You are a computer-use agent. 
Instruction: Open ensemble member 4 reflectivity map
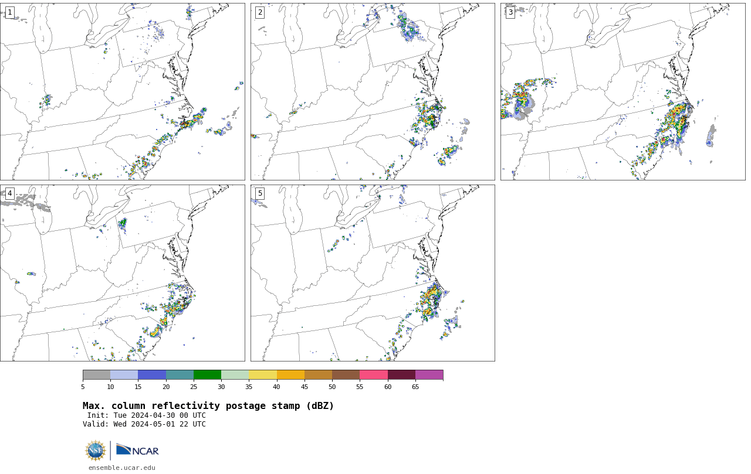[122, 273]
